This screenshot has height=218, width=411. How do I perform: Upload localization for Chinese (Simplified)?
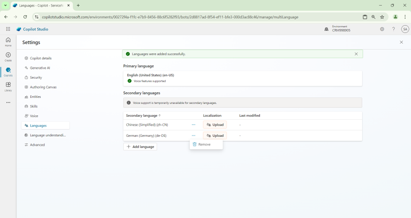pos(215,125)
